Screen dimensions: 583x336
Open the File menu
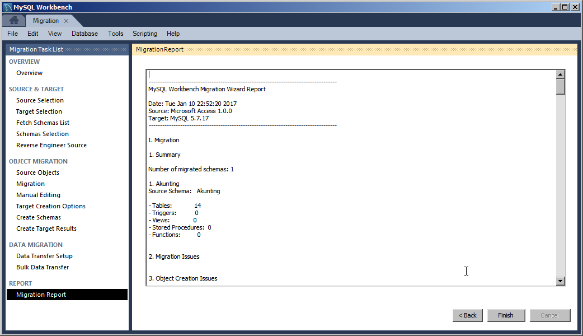click(13, 34)
